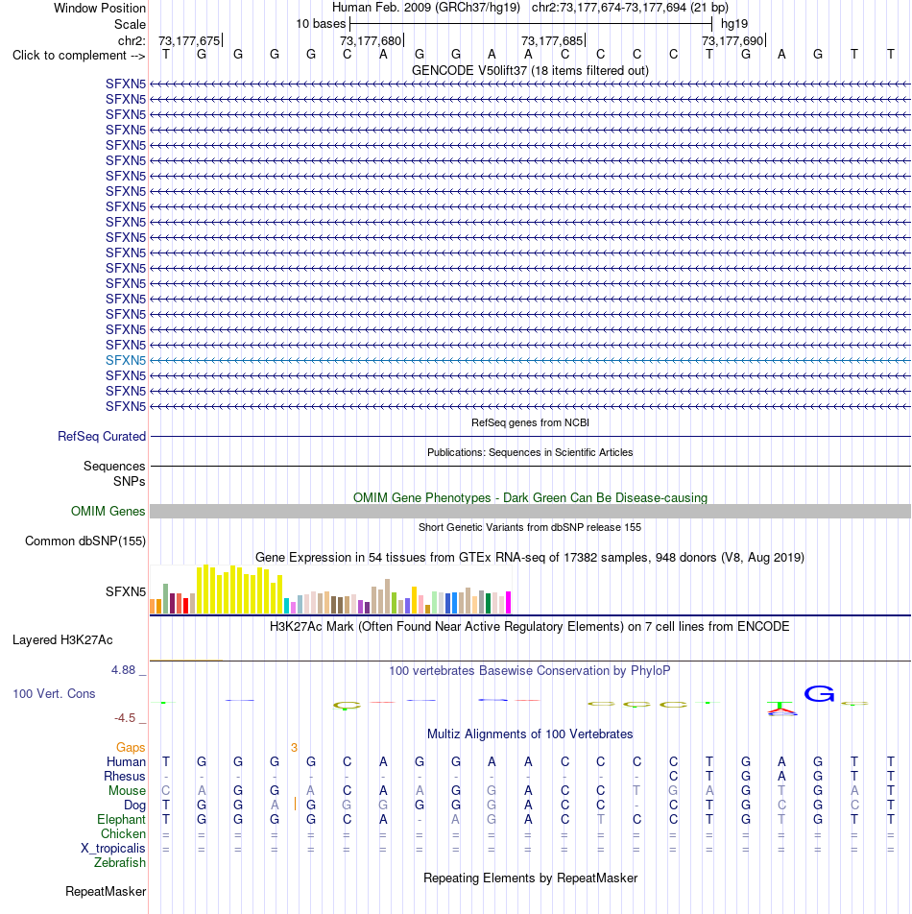Click the Human alignment row label
This screenshot has width=912, height=914.
pyautogui.click(x=126, y=762)
